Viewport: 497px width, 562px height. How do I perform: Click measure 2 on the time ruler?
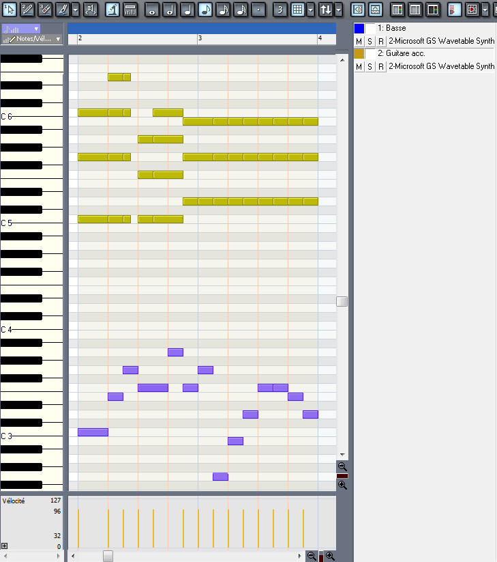80,38
